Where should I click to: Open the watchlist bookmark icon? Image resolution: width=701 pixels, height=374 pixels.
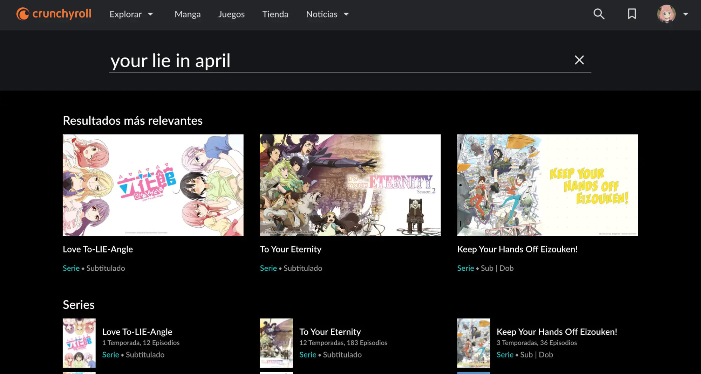click(632, 14)
